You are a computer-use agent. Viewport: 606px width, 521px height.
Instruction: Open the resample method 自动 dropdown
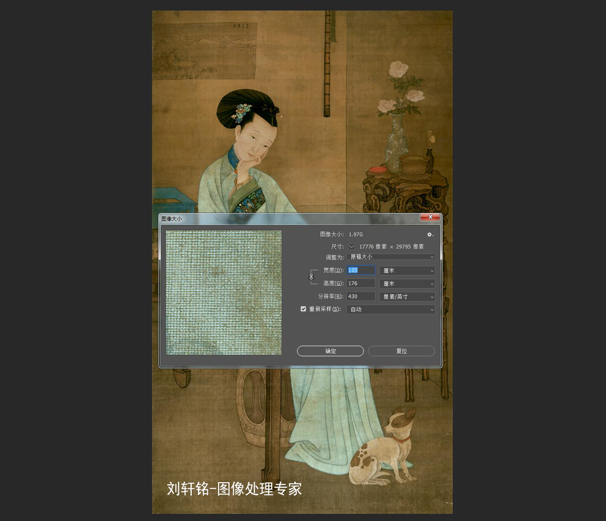[391, 309]
